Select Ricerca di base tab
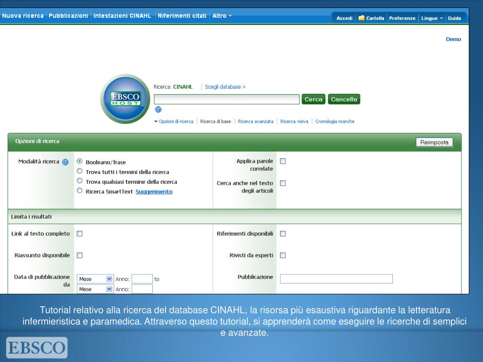 coord(216,121)
